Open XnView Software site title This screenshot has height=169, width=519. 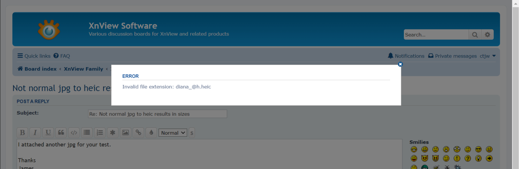123,26
